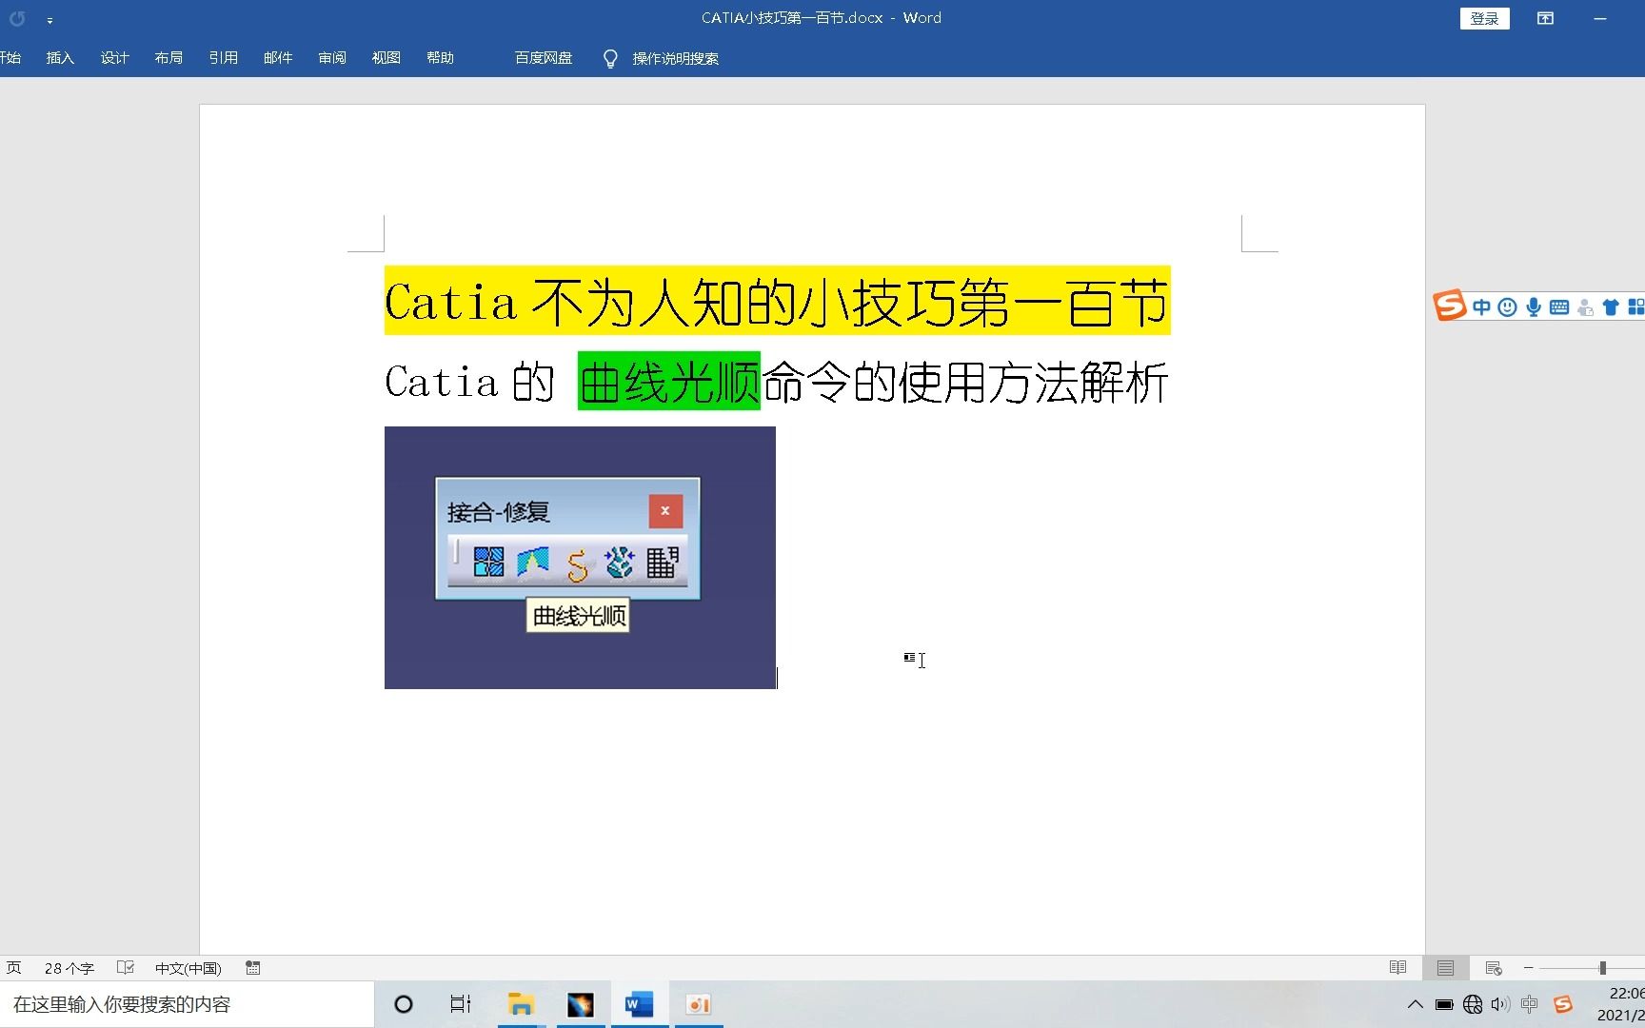Click the Windows taskbar search box
The image size is (1645, 1028).
tap(187, 1004)
